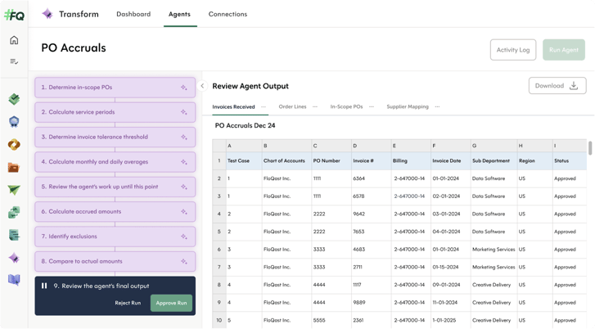
Task: Select the Order Lines sheet tab
Action: pos(292,106)
